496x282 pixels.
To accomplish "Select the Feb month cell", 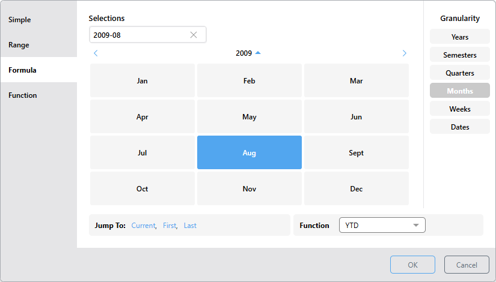I will pos(250,81).
